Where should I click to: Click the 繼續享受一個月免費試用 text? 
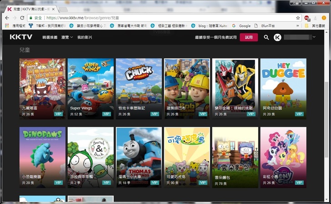(x=216, y=37)
